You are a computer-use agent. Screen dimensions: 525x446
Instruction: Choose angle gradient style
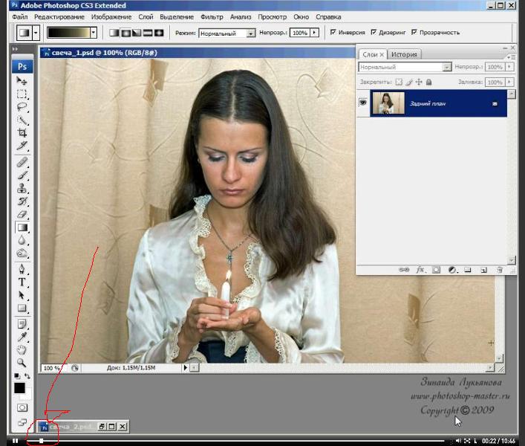click(x=137, y=33)
